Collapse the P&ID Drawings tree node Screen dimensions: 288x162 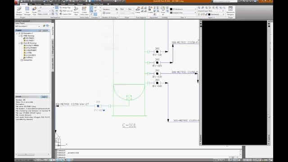19,36
